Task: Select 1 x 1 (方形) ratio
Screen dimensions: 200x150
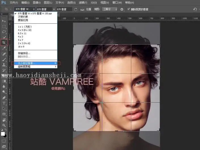Action: (x=35, y=27)
